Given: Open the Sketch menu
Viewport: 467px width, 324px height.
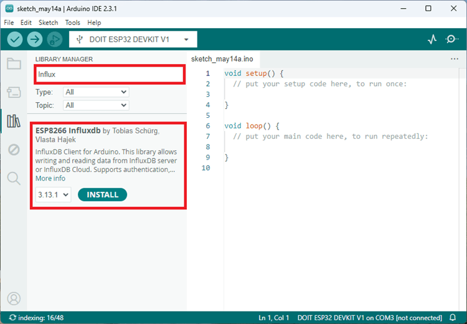Looking at the screenshot, I should [x=48, y=22].
